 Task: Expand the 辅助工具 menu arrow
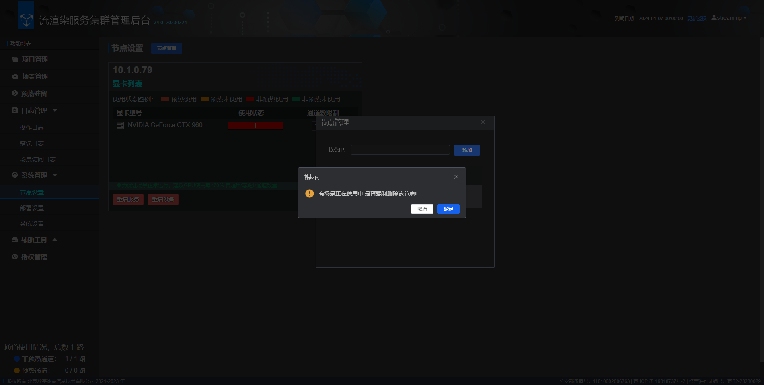55,240
